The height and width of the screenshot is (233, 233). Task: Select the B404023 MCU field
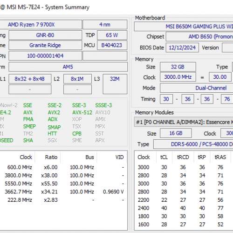pyautogui.click(x=112, y=45)
